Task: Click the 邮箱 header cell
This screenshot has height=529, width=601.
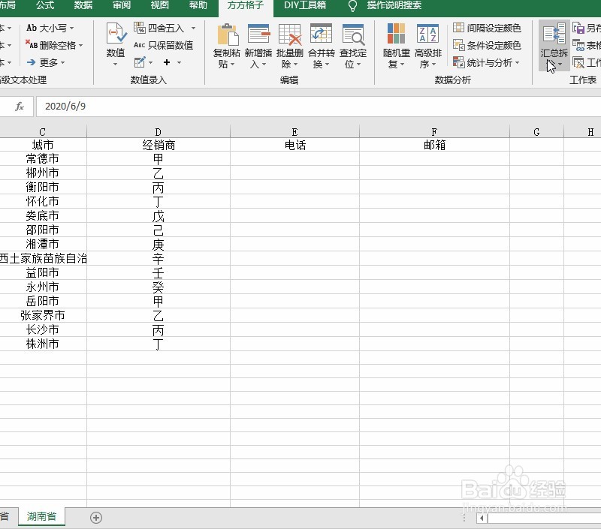Action: point(434,145)
